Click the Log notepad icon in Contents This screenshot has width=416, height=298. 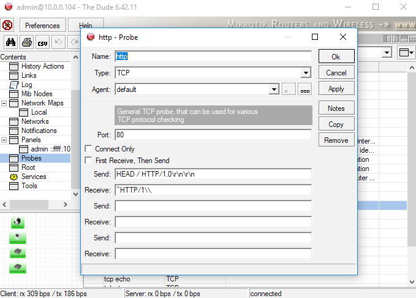14,85
